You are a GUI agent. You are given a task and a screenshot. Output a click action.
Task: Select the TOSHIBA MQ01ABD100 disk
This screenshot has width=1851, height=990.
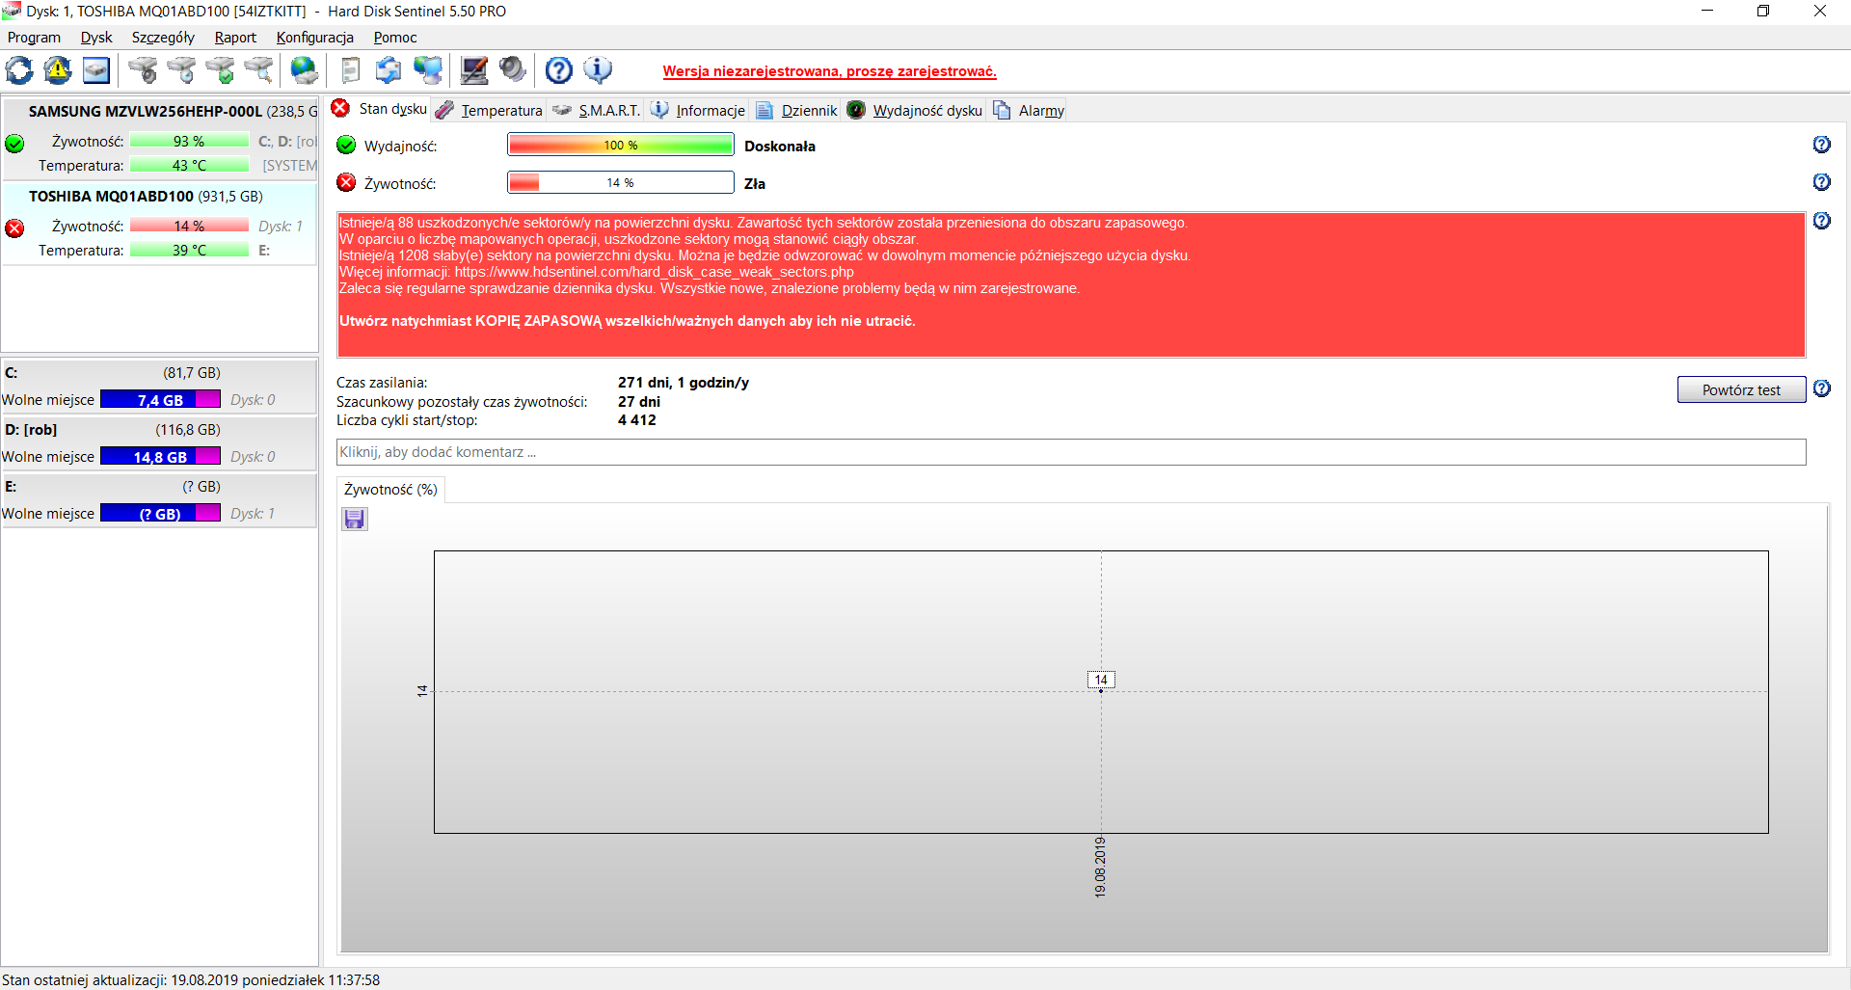159,223
